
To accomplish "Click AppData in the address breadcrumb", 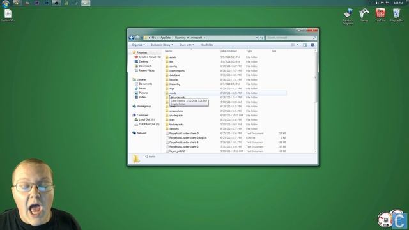I will click(166, 38).
